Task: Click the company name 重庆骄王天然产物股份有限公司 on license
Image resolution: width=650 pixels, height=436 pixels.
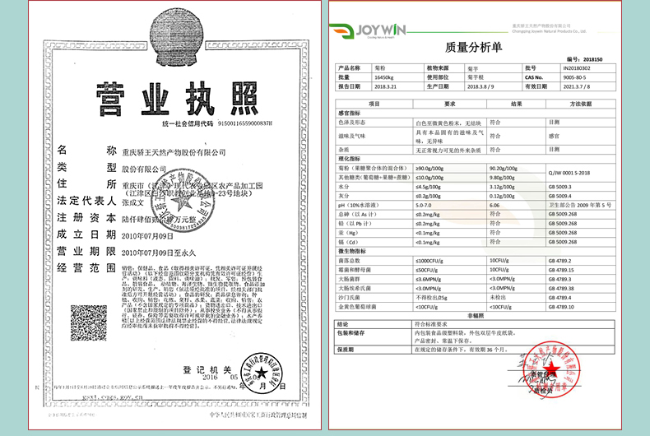Action: (x=174, y=152)
